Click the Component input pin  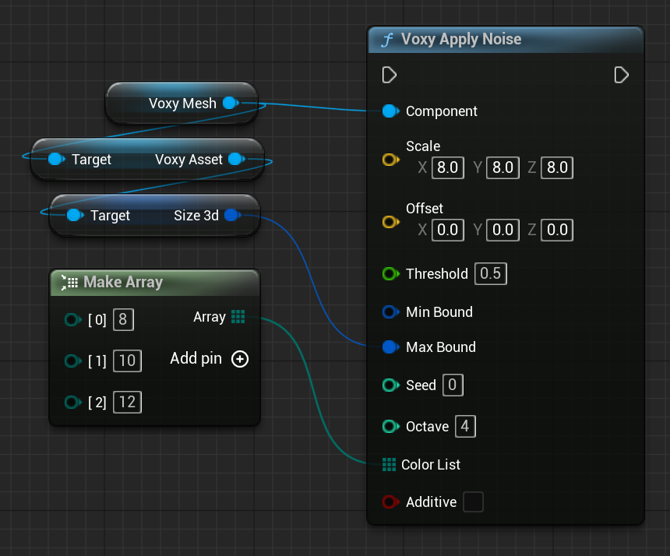(390, 111)
